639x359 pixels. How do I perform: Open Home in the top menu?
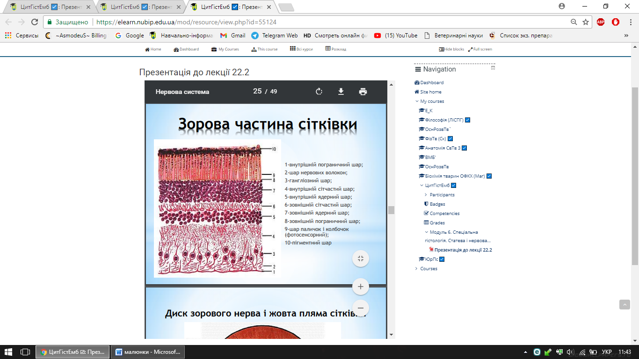coord(153,49)
